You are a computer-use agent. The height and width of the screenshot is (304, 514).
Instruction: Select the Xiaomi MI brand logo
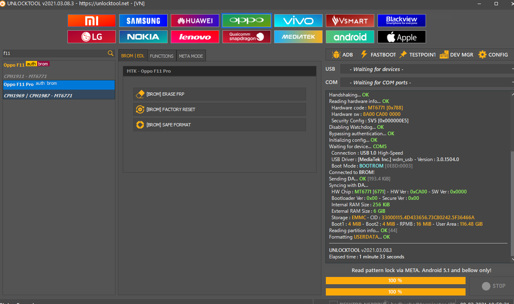(92, 21)
